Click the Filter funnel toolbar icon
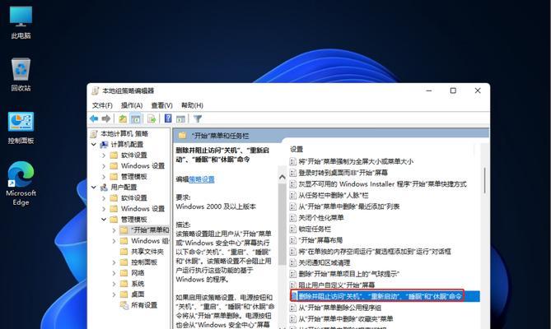The height and width of the screenshot is (329, 551). (x=198, y=119)
